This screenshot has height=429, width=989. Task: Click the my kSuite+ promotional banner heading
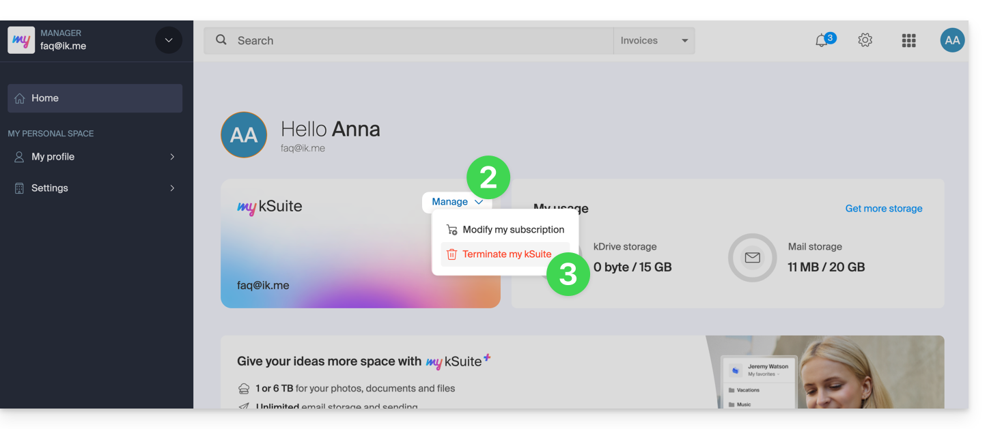tap(363, 361)
